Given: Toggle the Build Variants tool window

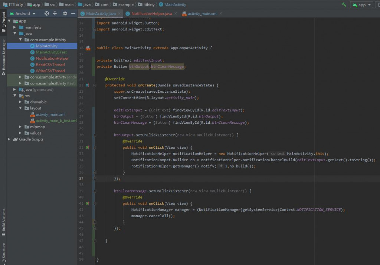Looking at the screenshot, I should tap(4, 221).
